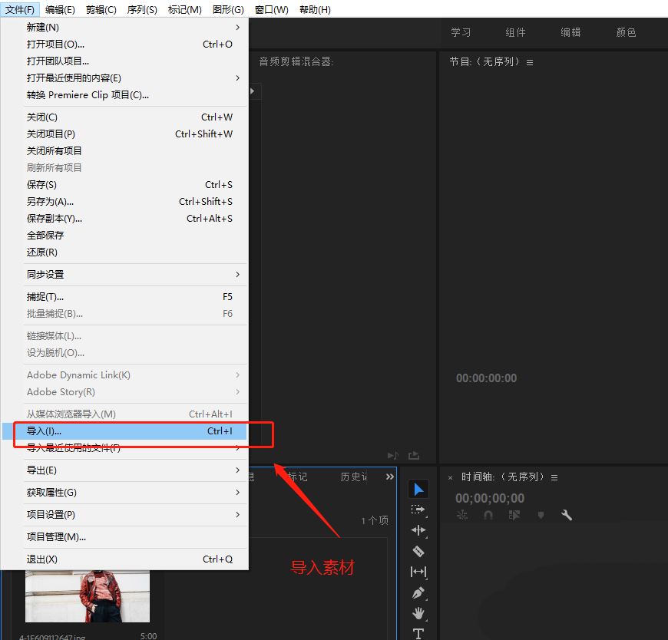Open program monitor panel menu
Screen dimensions: 668x640
[530, 62]
